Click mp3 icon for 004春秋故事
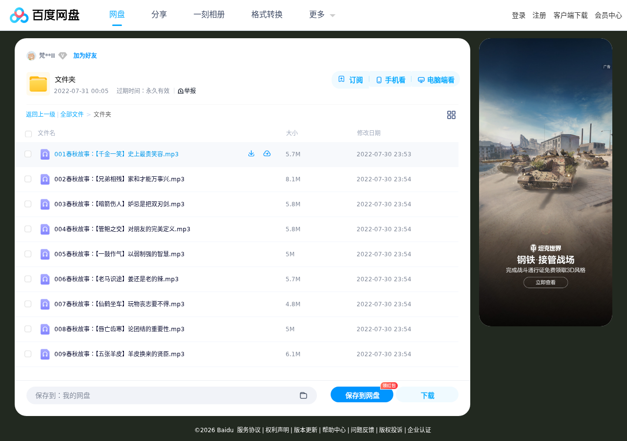This screenshot has height=441, width=627. [x=45, y=229]
